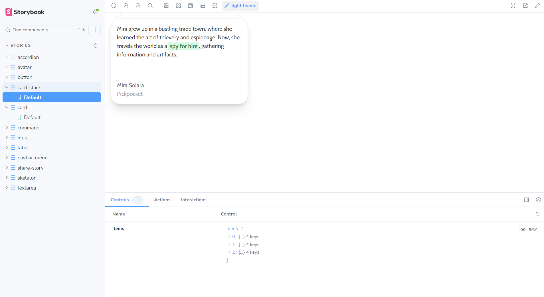
Task: Switch to the Actions tab
Action: click(x=162, y=200)
